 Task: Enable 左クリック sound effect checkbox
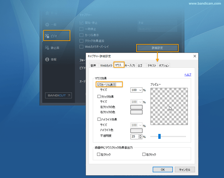[x=98, y=154]
